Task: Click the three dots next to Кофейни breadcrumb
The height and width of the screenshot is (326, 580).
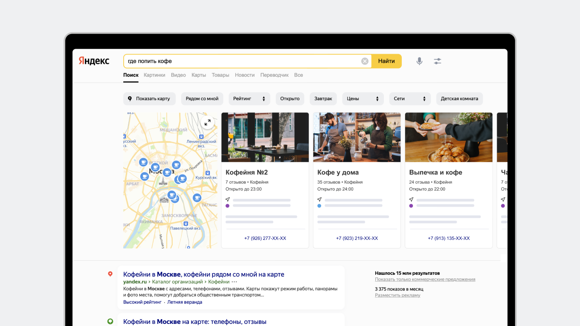Action: point(235,282)
